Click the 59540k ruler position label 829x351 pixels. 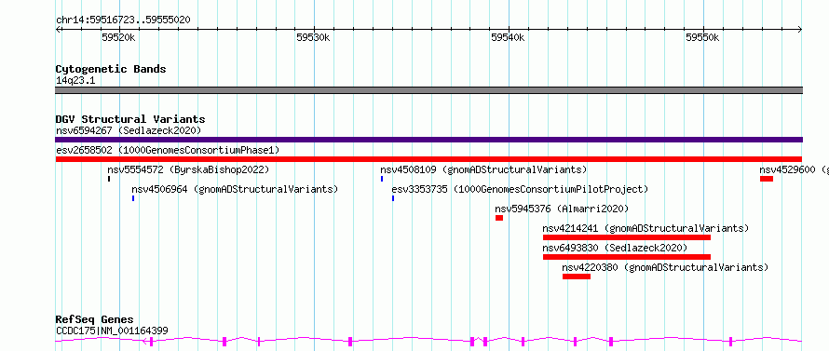(x=508, y=37)
